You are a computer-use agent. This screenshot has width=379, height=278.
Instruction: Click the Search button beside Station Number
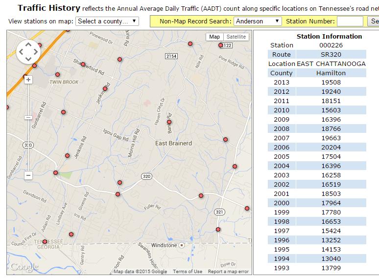coord(374,21)
